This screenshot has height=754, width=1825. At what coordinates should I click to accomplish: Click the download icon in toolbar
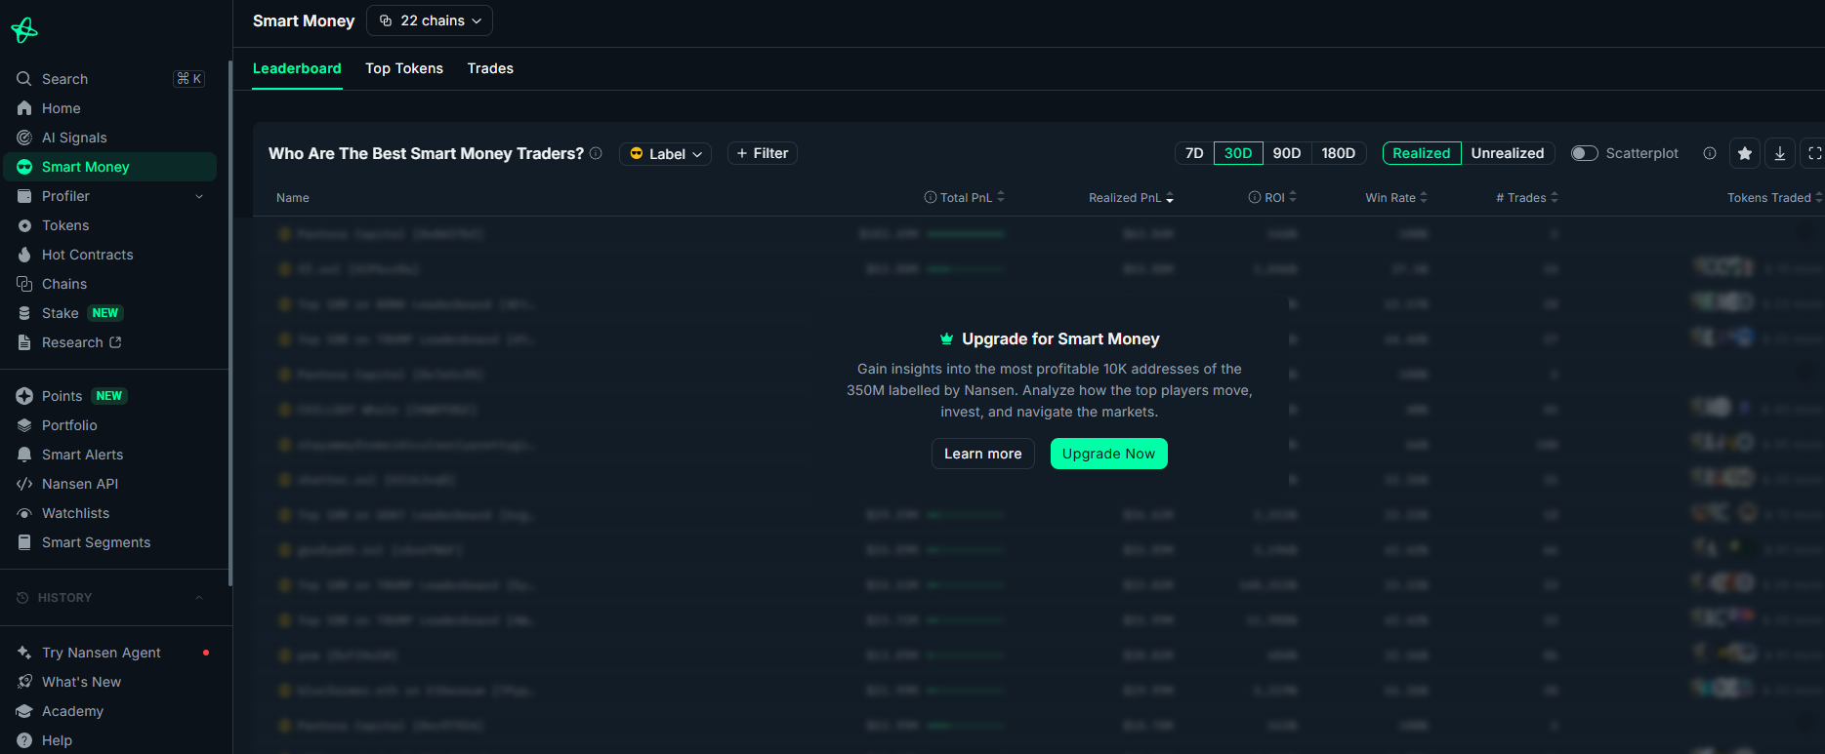coord(1780,153)
